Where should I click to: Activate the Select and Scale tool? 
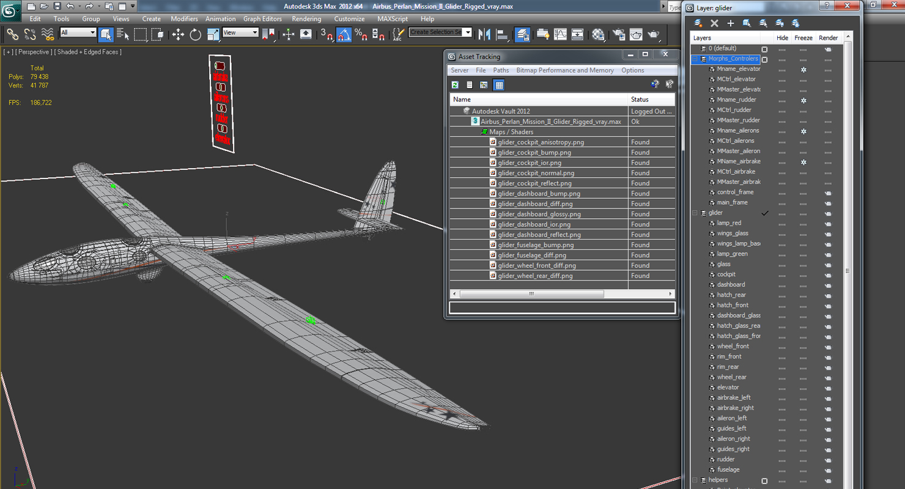[x=213, y=34]
